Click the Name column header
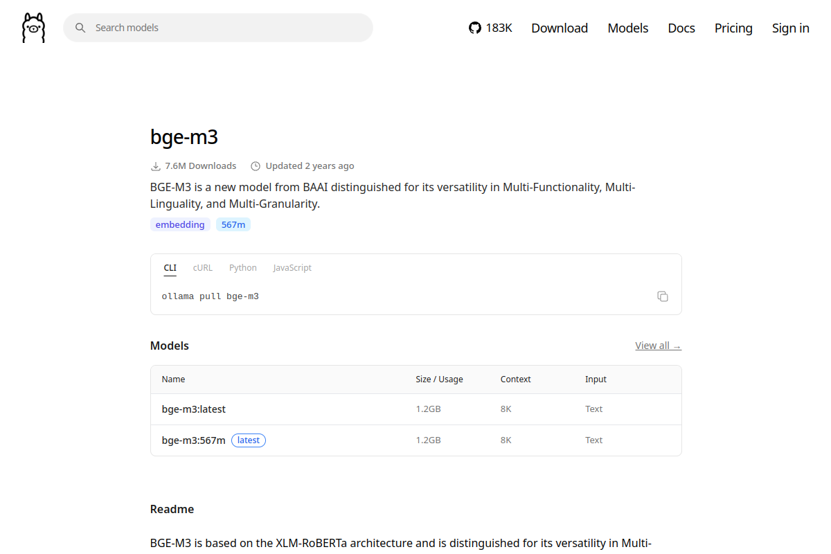 (x=174, y=379)
